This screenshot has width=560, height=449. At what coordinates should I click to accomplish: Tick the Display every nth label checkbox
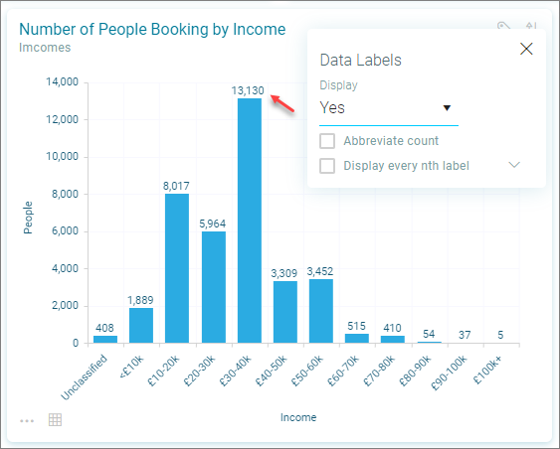(327, 166)
